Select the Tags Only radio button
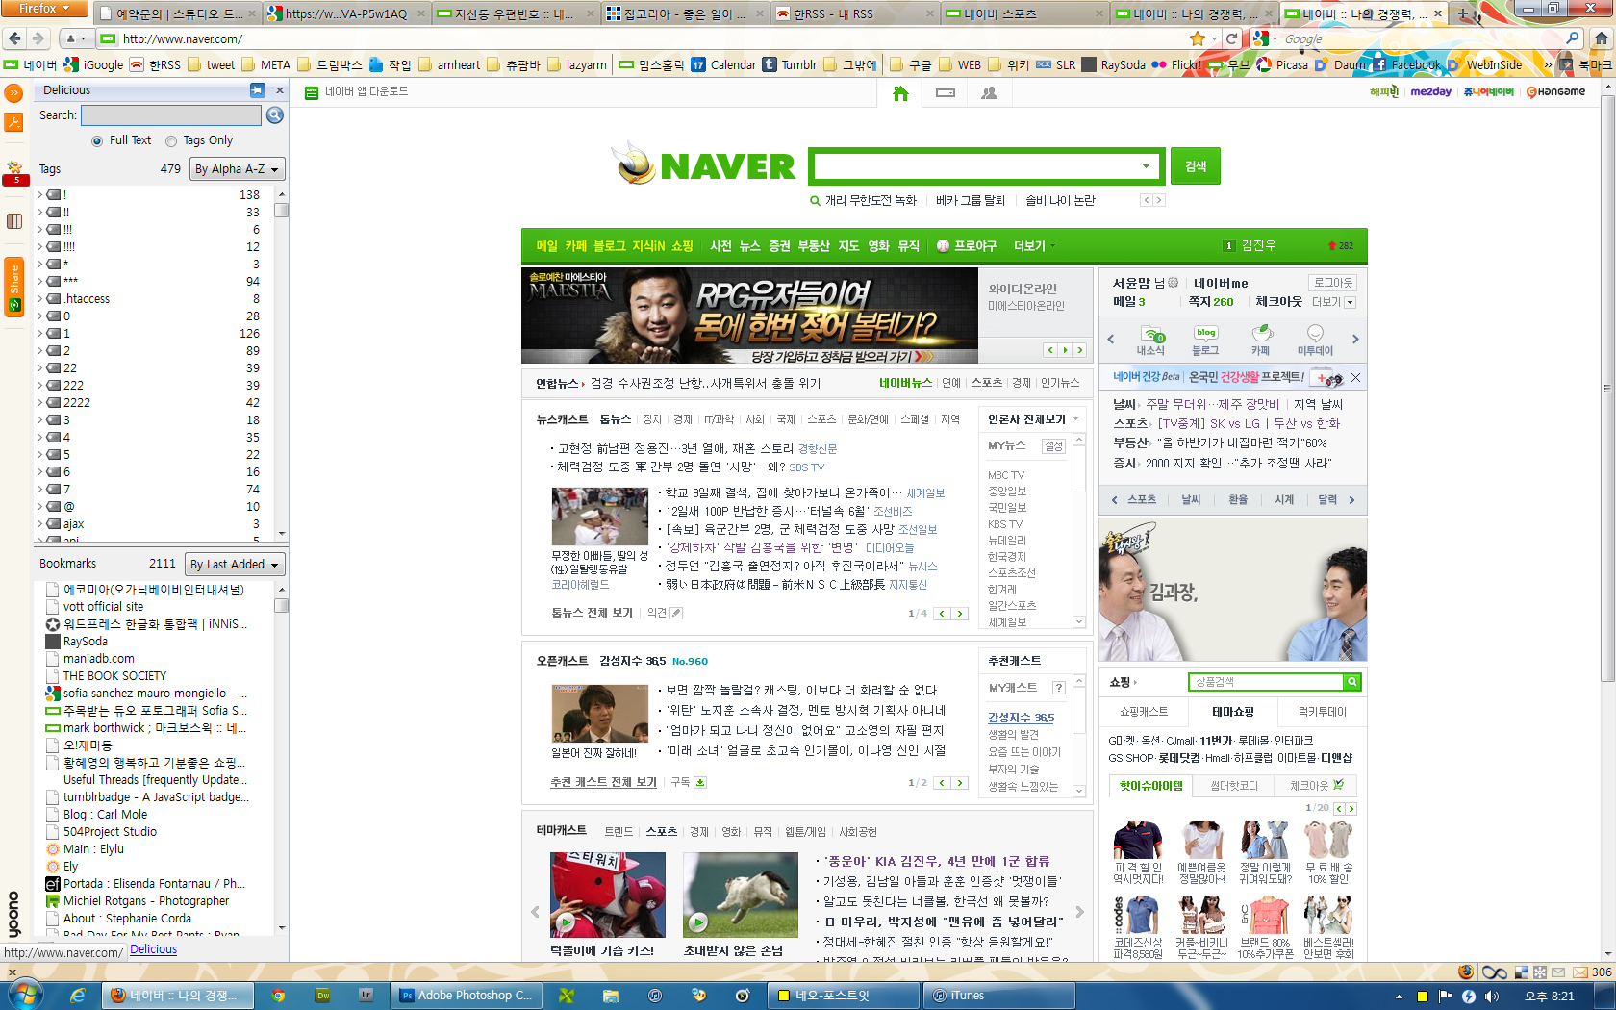 (171, 141)
